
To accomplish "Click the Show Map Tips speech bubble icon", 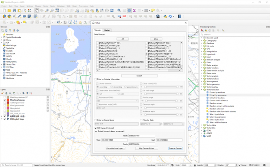I will [153, 11].
